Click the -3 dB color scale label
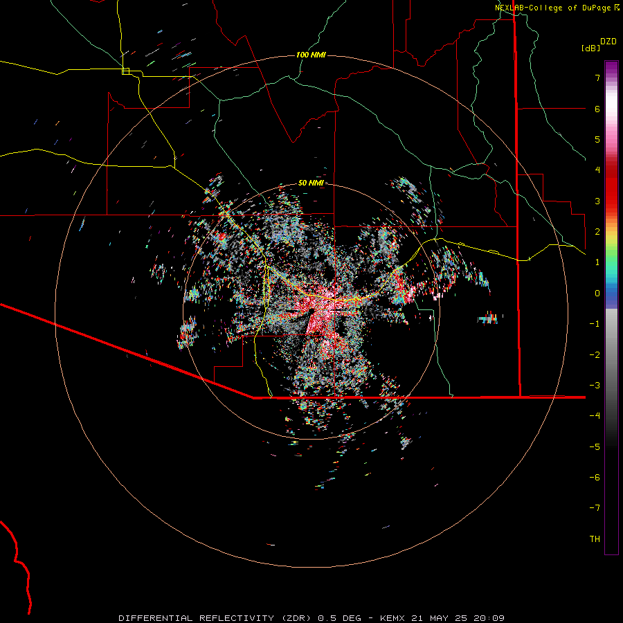 point(595,386)
